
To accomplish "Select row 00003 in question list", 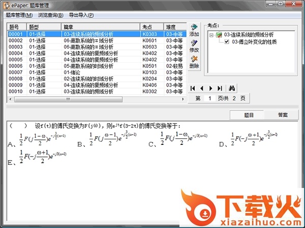I will (97, 47).
